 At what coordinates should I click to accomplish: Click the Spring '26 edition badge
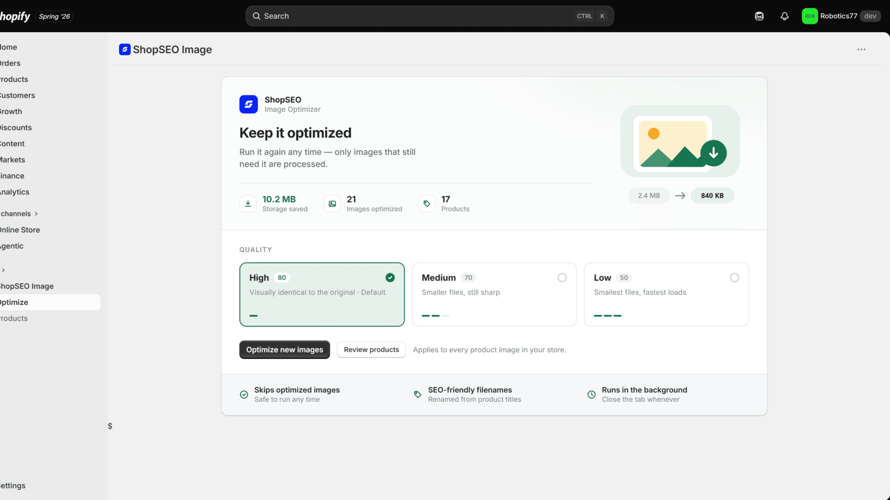[x=54, y=16]
